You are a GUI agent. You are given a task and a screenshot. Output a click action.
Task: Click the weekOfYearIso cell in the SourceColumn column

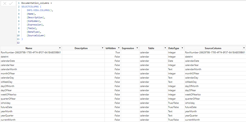click(193, 95)
